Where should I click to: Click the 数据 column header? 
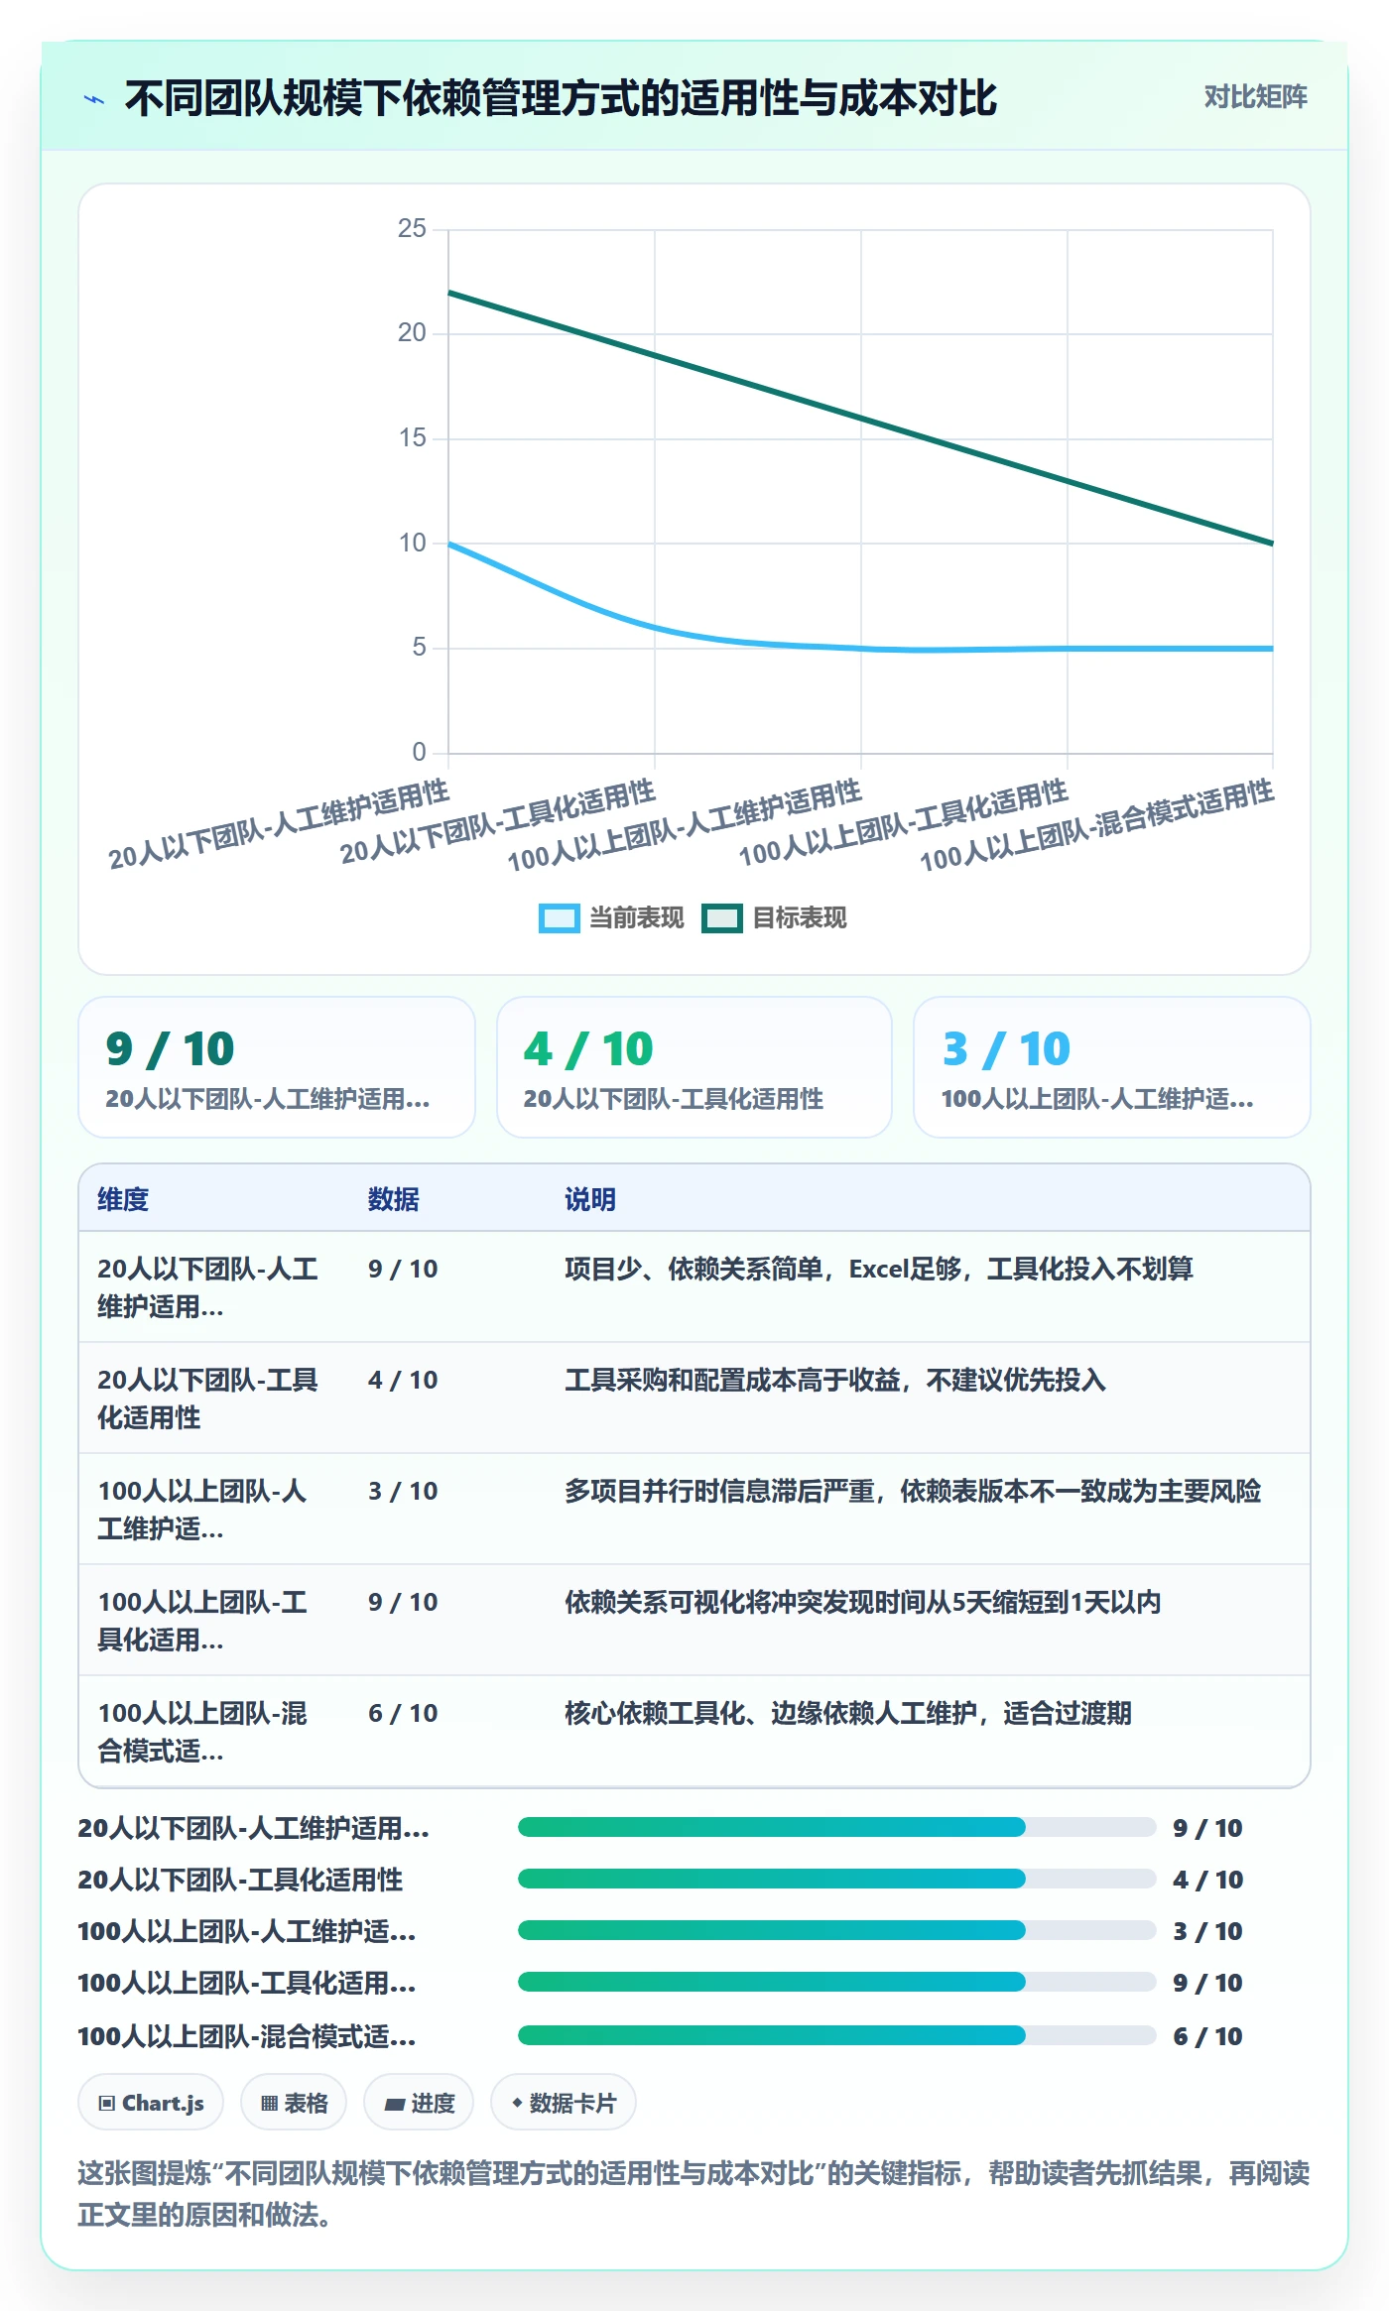394,1199
